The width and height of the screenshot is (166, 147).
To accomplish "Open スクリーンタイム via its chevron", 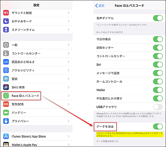I will 69,30.
